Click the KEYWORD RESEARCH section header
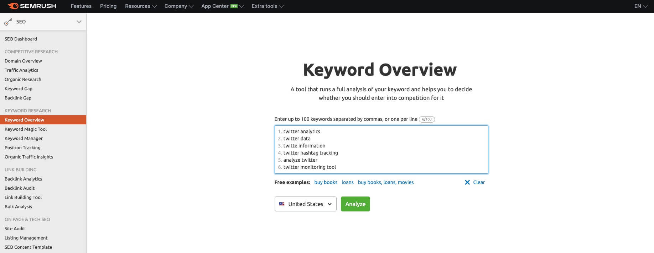This screenshot has height=253, width=654. pos(28,111)
